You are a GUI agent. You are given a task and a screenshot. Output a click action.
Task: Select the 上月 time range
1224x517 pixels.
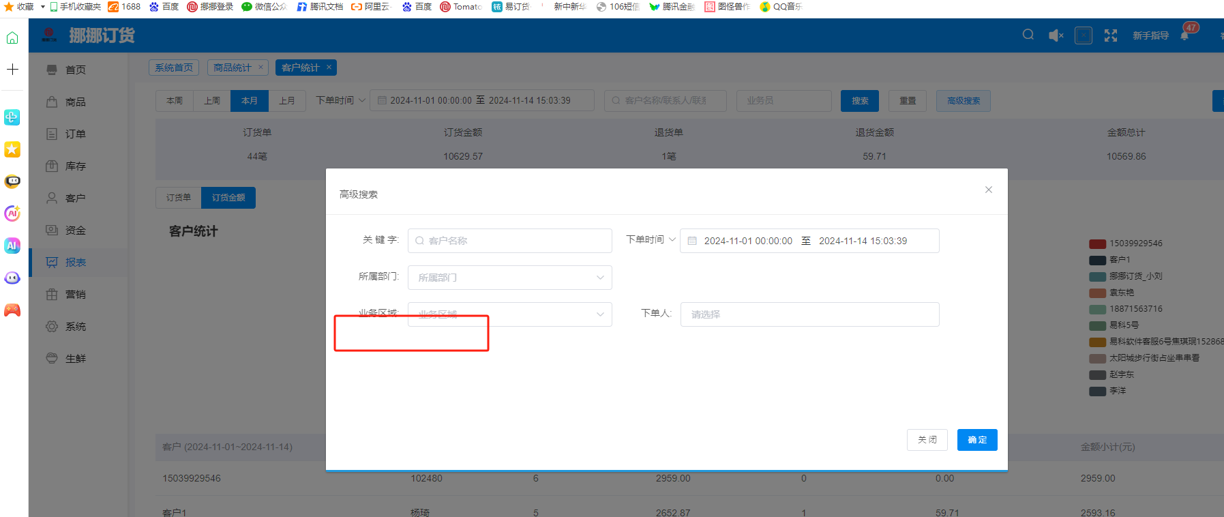coord(287,101)
